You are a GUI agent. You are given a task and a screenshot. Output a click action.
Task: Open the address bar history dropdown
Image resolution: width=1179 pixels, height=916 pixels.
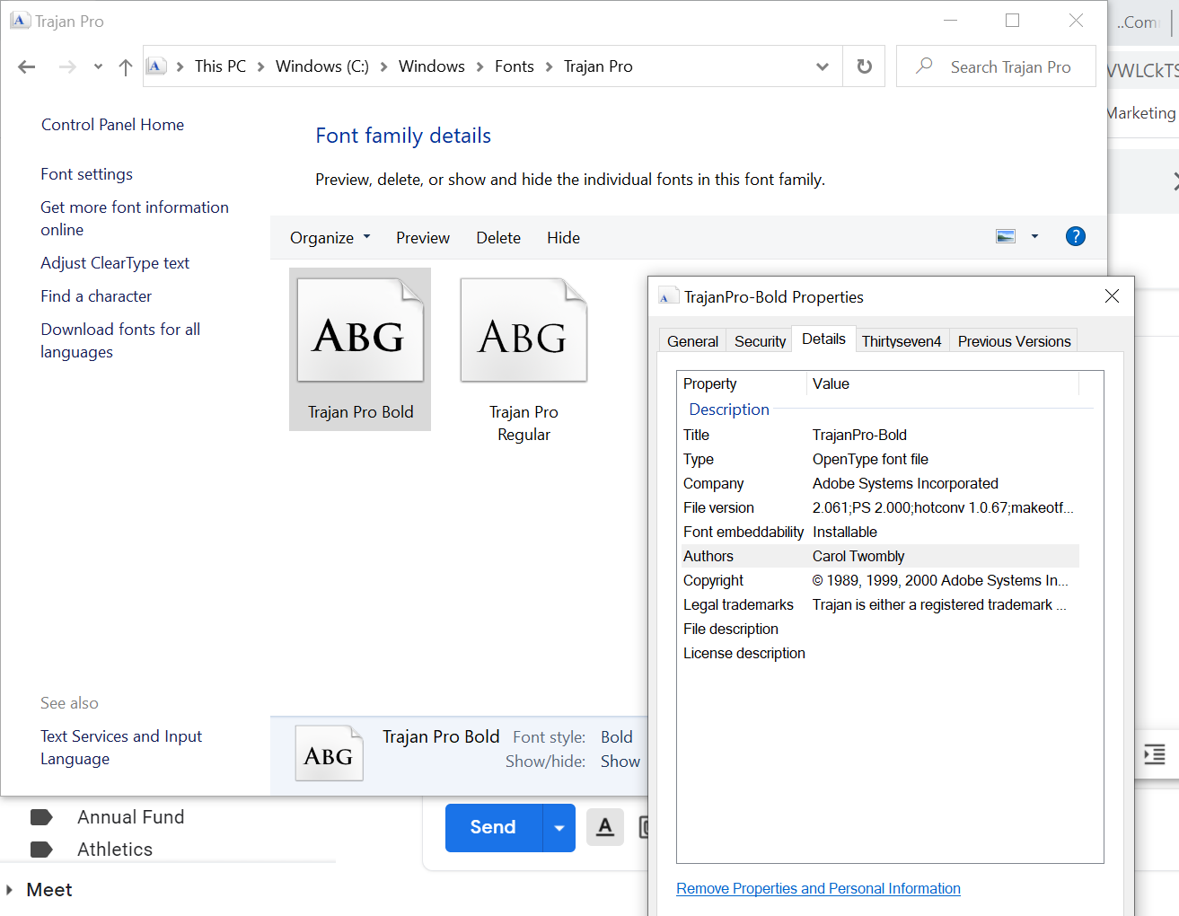(x=822, y=66)
